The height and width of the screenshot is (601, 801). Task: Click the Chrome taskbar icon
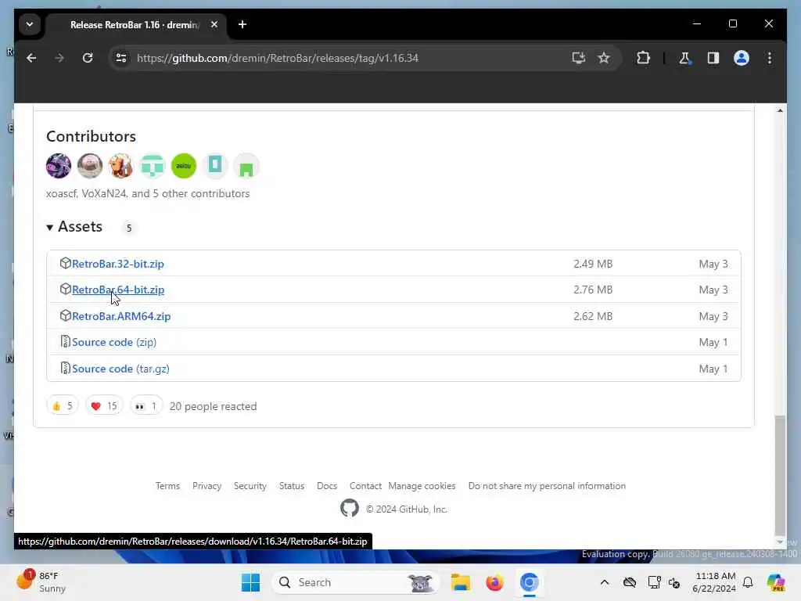tap(530, 582)
